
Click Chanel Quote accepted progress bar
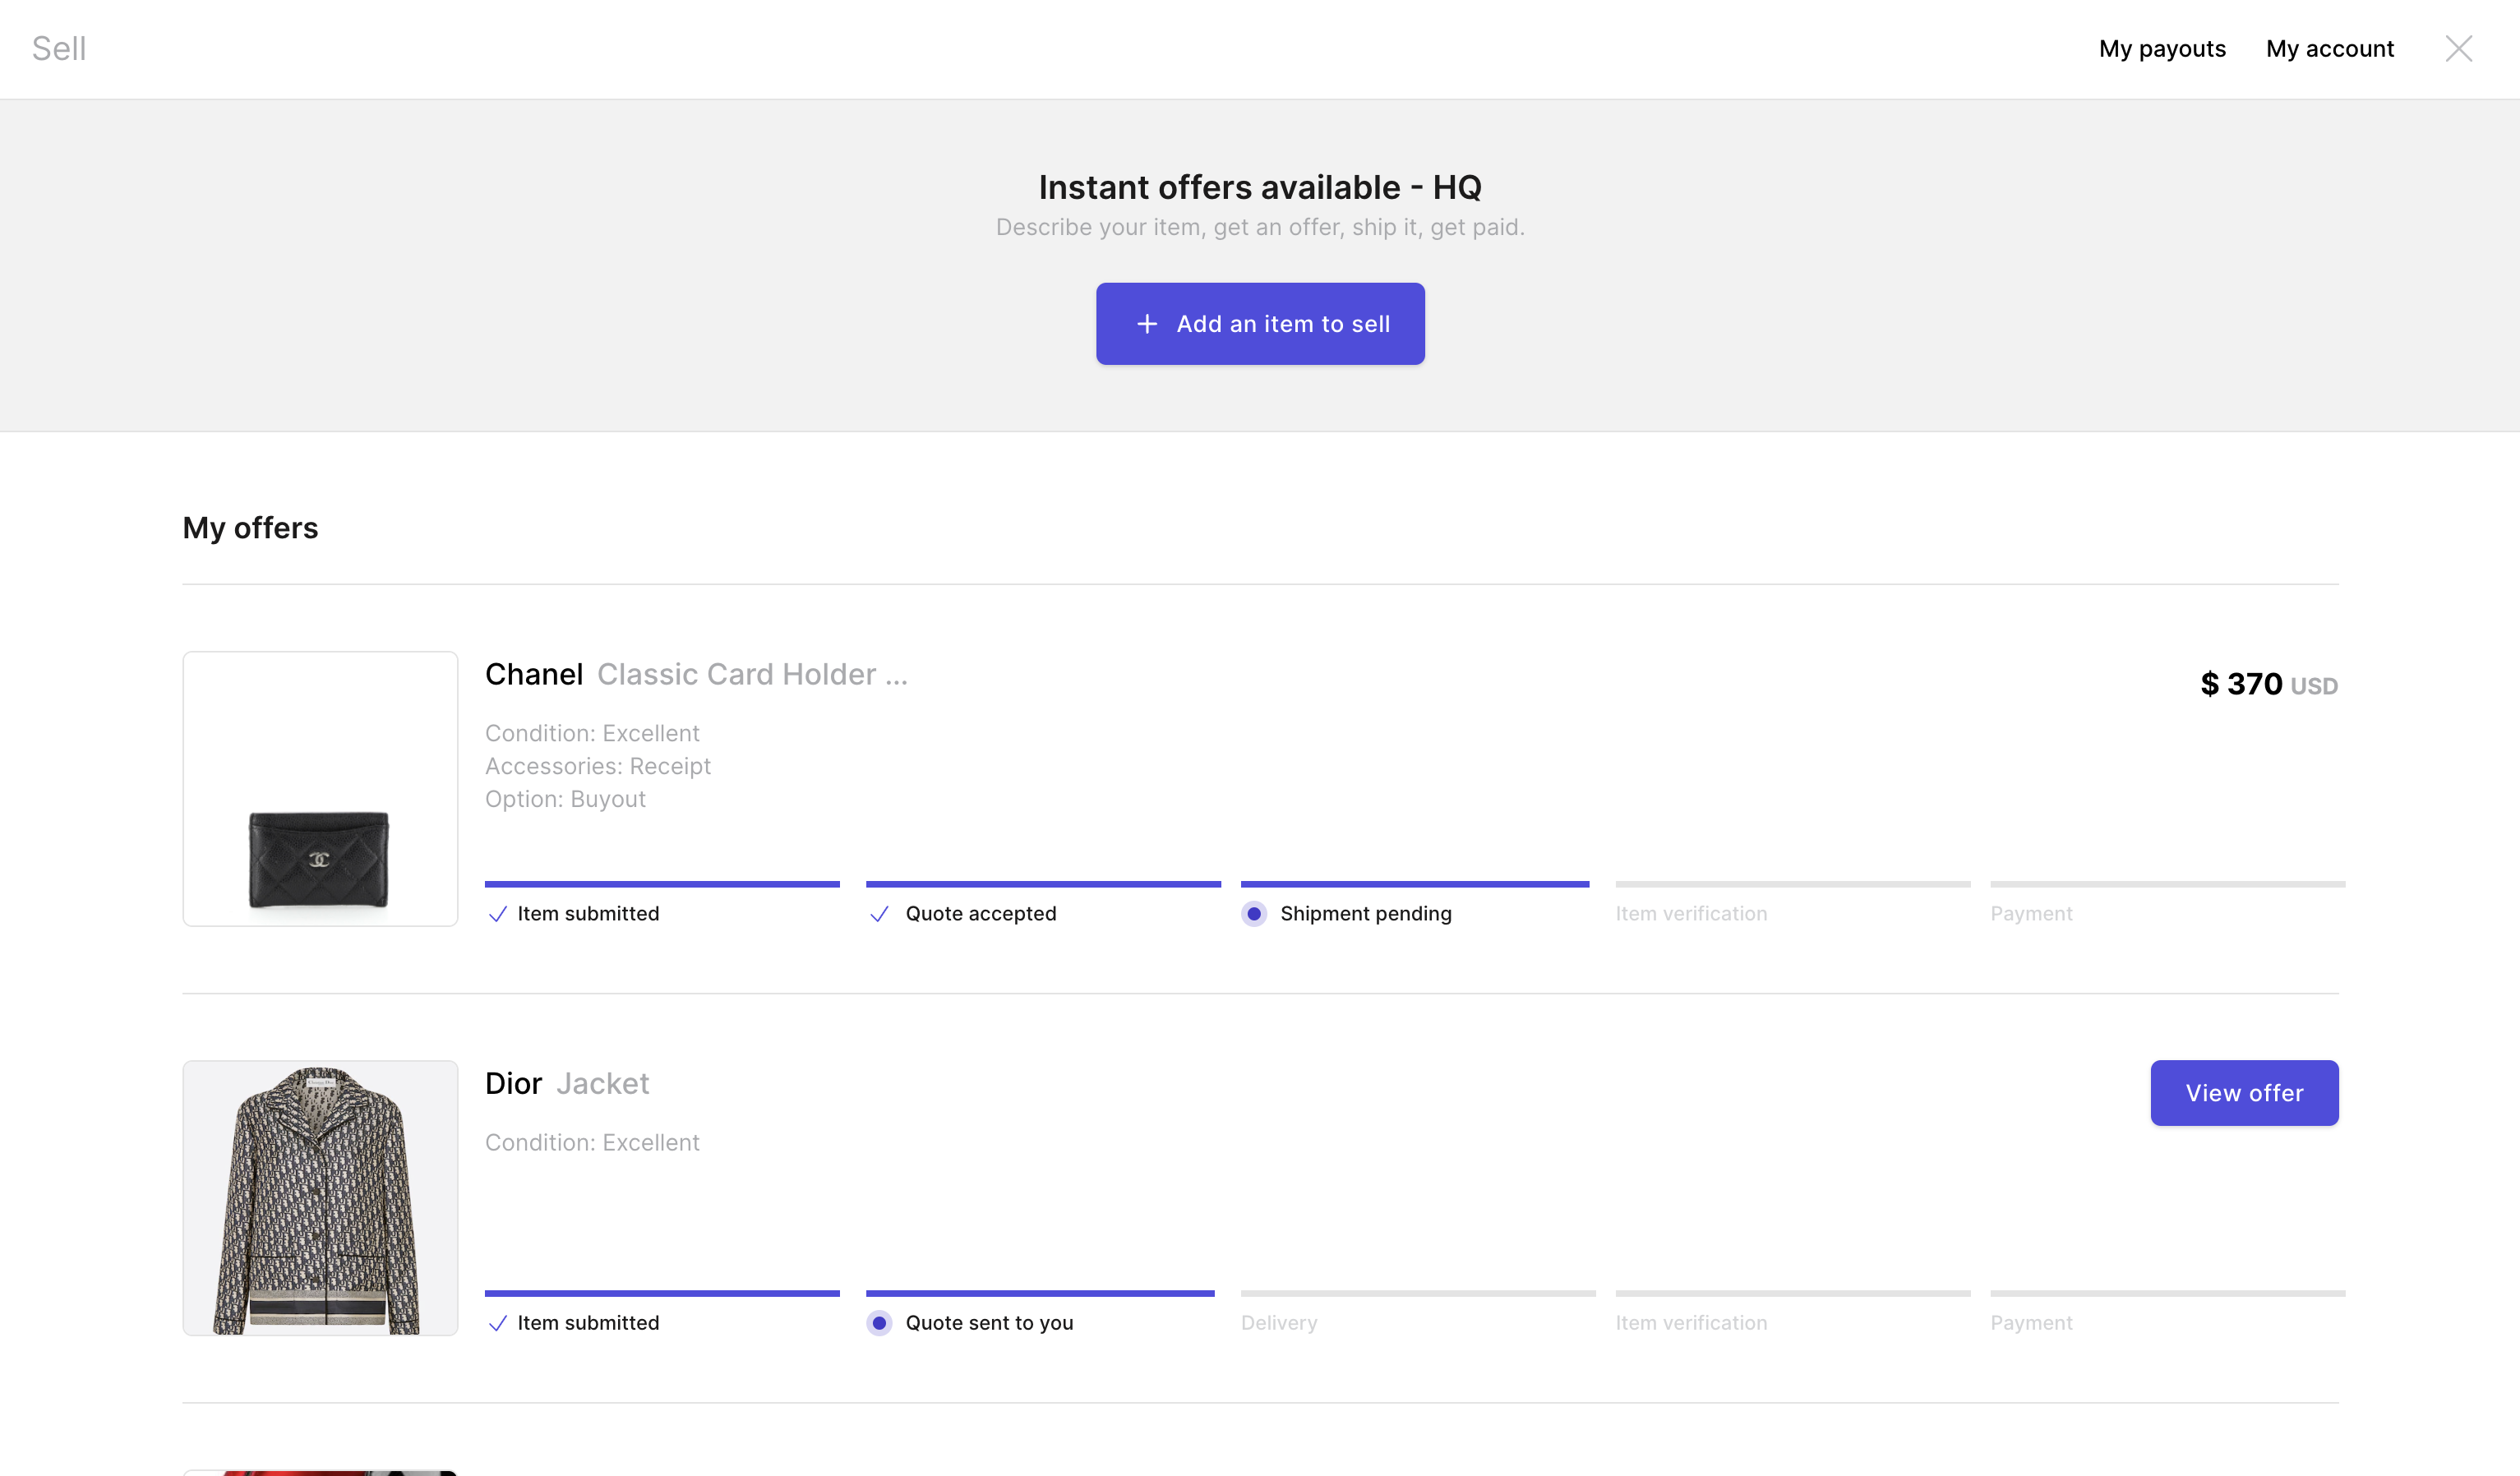[x=1043, y=884]
